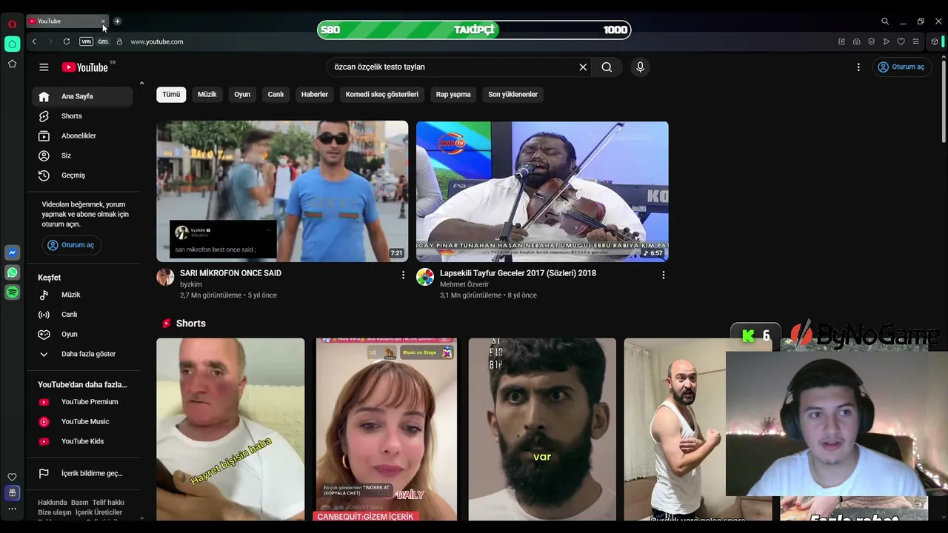Select the YouTube browser tab
Screen dimensions: 948x533
point(67,21)
